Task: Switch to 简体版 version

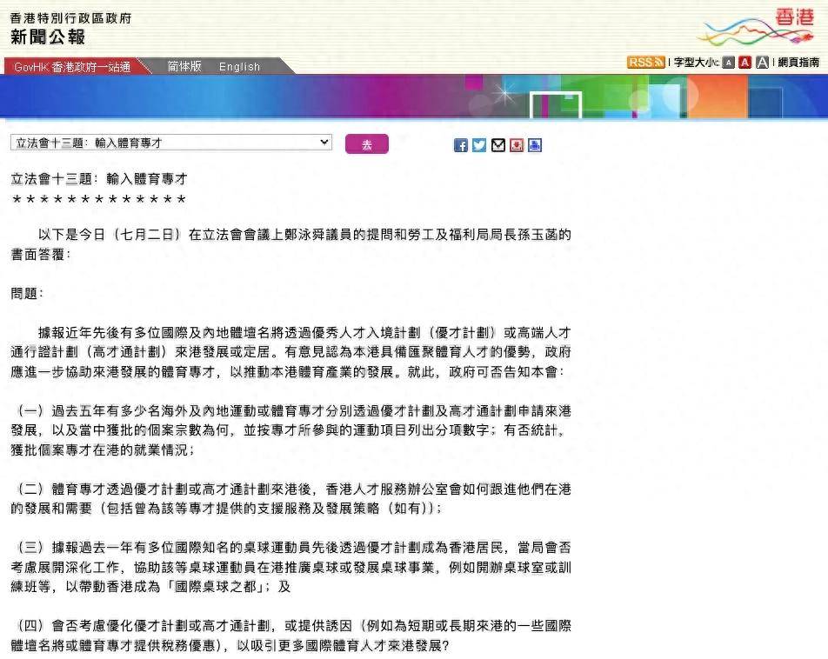Action: click(x=184, y=66)
